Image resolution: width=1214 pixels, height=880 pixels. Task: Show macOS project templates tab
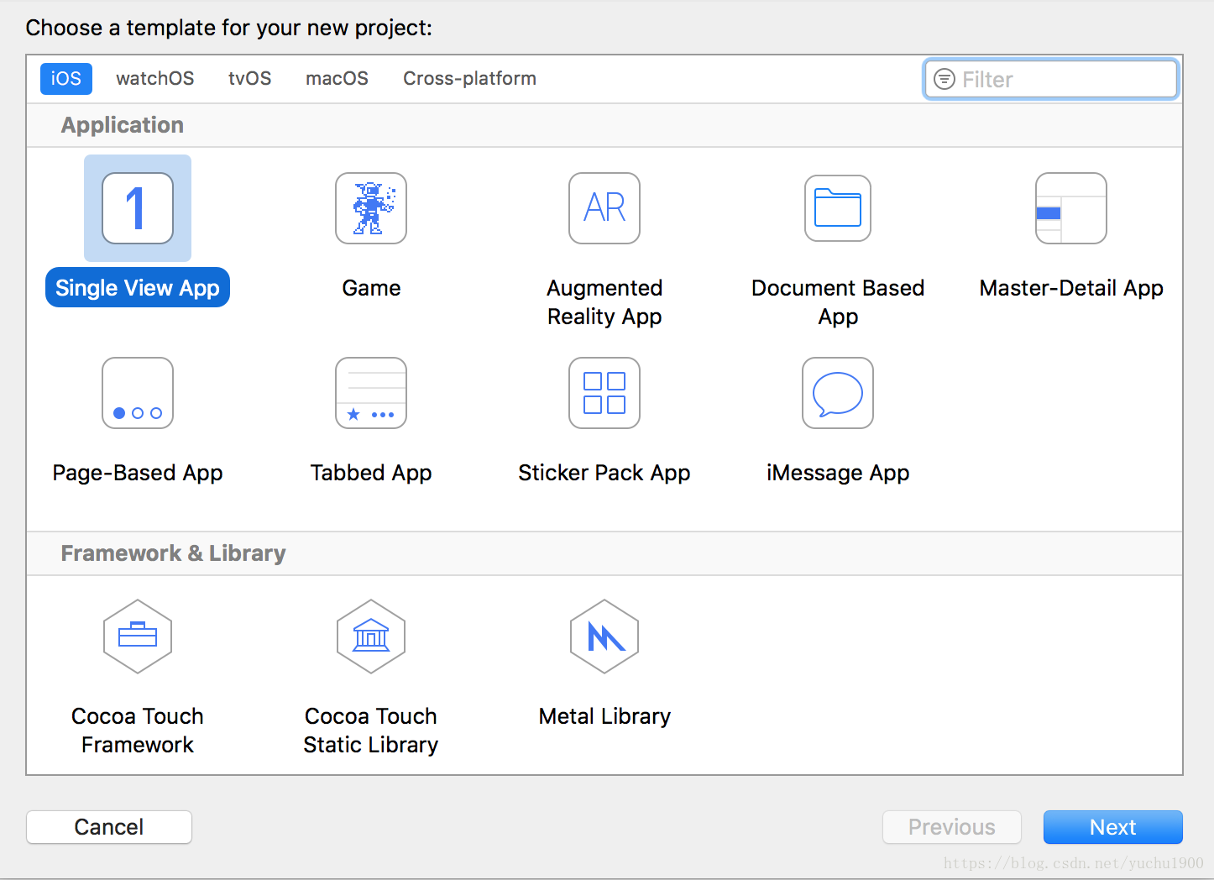(338, 79)
